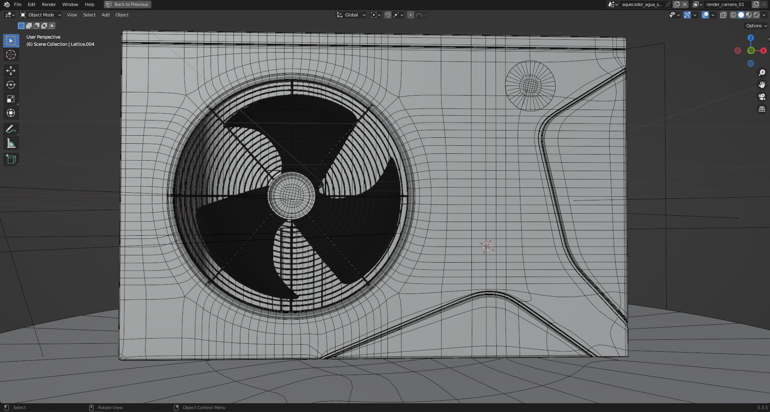Click the Back to Previous button
This screenshot has width=770, height=412.
127,4
